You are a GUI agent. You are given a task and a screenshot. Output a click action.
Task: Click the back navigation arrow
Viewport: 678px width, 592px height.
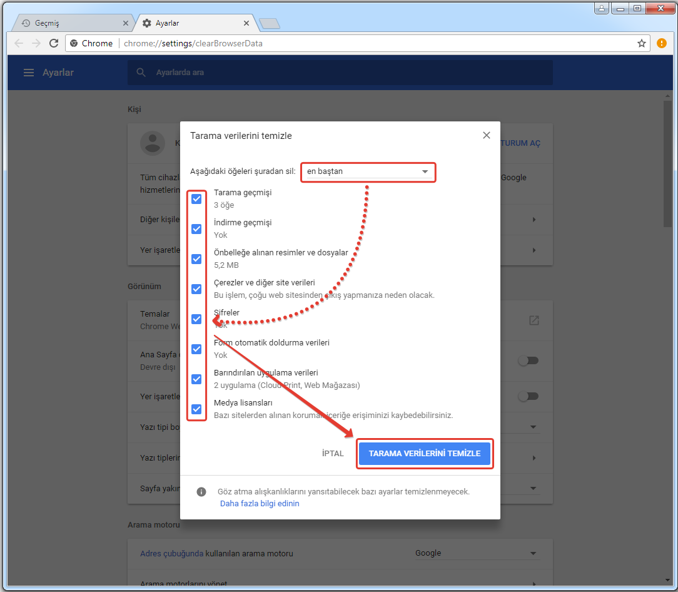point(19,43)
